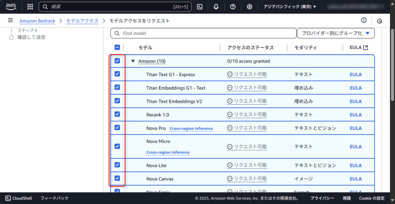Open EULA link for Nova Lite

click(356, 165)
